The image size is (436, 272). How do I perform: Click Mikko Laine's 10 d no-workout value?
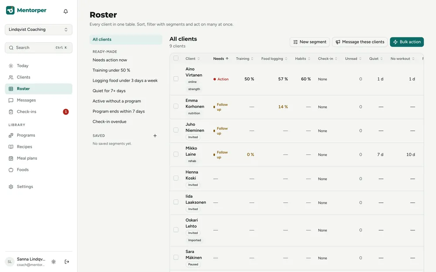[410, 154]
